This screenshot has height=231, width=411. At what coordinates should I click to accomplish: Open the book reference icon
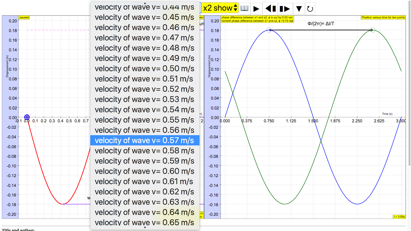coord(244,8)
